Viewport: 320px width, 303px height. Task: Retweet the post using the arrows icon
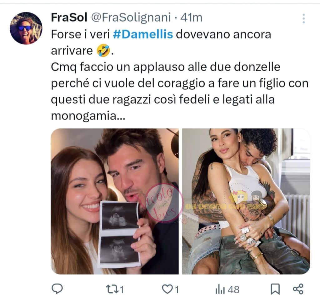click(112, 289)
